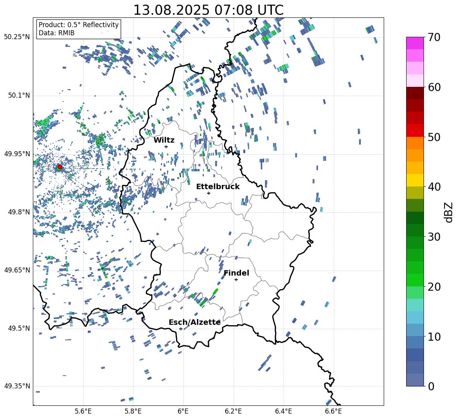Click the cross marker below Wiltz
458x419 pixels.
coord(166,147)
